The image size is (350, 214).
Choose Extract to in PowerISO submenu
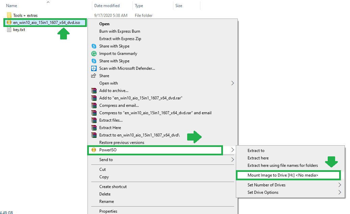click(256, 151)
